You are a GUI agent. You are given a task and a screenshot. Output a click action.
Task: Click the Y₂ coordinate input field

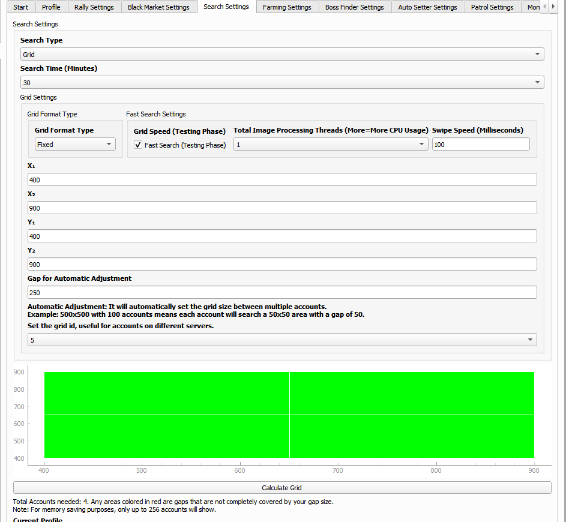pos(282,265)
